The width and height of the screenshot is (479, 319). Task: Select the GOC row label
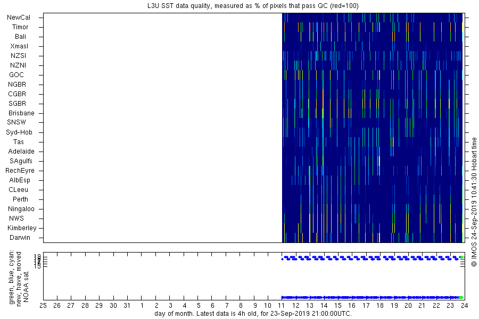pos(16,75)
